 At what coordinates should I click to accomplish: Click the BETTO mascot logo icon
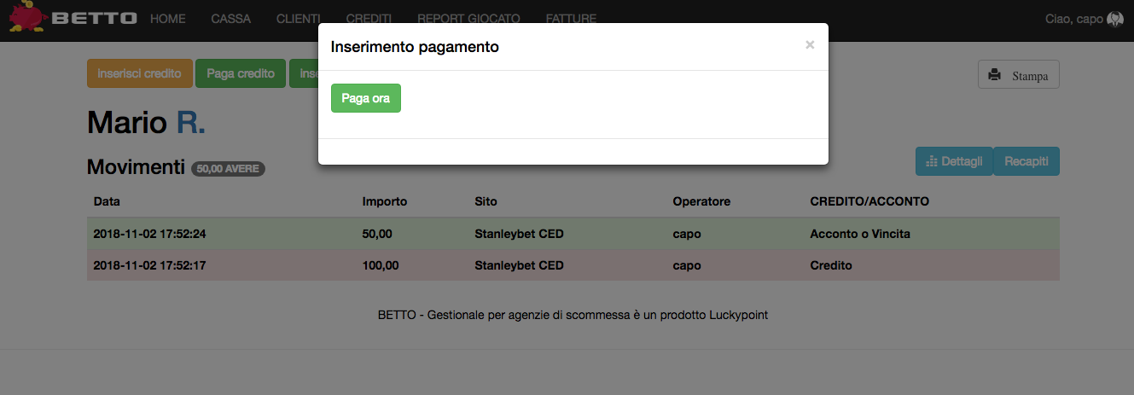(x=26, y=18)
